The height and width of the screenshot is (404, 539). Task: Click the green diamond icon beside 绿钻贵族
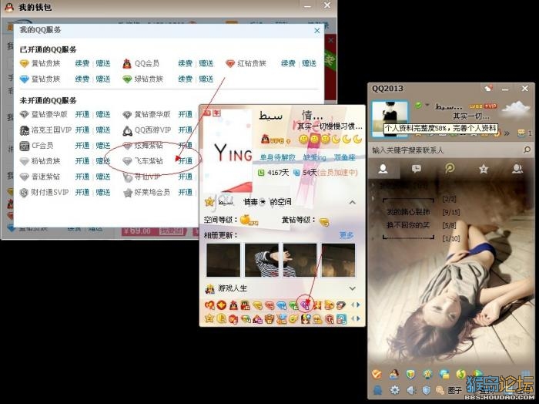pyautogui.click(x=127, y=79)
